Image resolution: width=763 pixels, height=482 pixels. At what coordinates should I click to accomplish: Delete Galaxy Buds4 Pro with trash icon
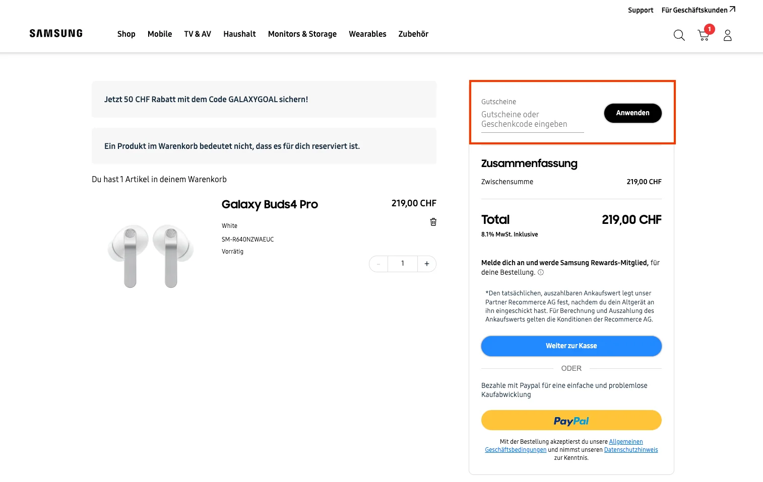coord(433,222)
